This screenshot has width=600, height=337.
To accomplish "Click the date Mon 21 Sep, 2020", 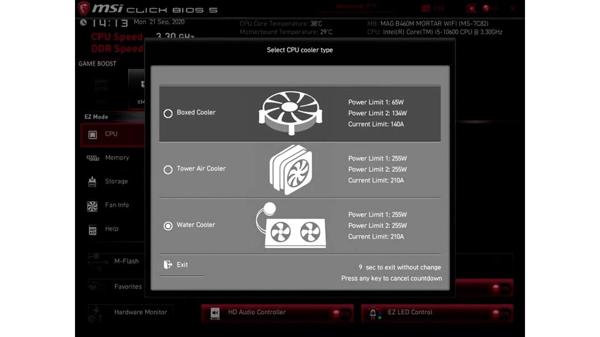I will pyautogui.click(x=159, y=22).
